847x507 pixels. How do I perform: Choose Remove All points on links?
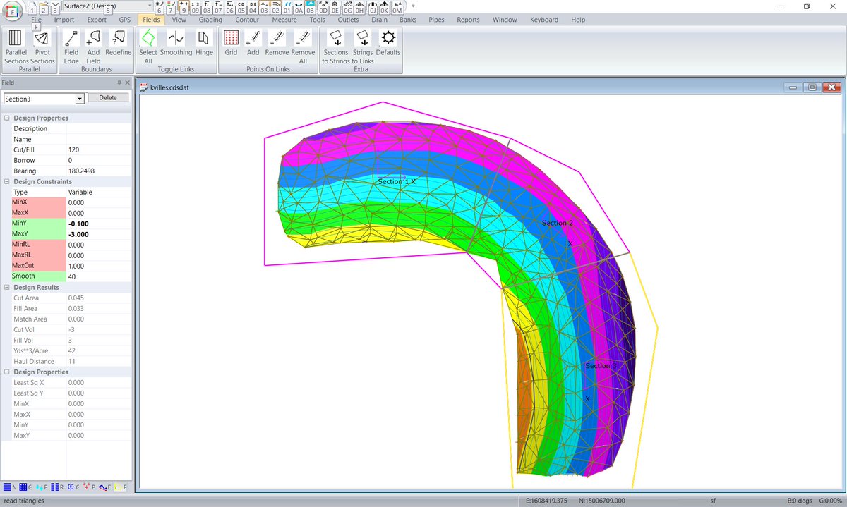tap(303, 47)
